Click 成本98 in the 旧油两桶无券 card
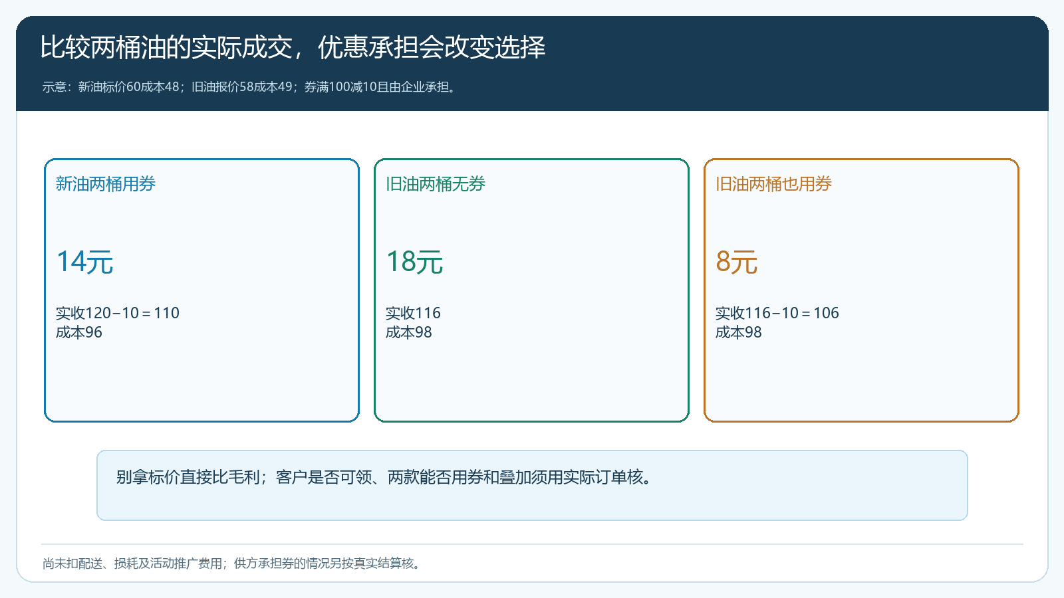The height and width of the screenshot is (598, 1064). click(x=409, y=332)
